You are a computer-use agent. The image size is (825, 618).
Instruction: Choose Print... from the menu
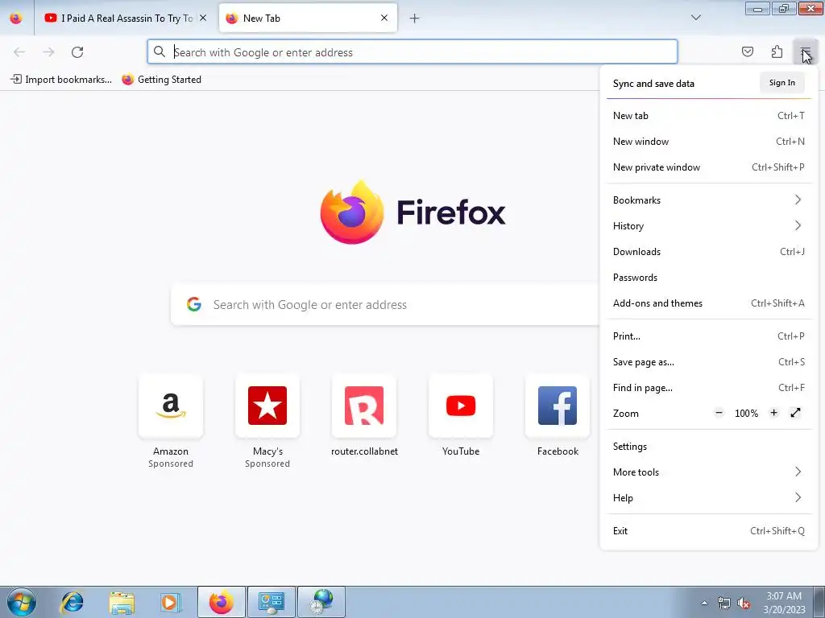709,336
